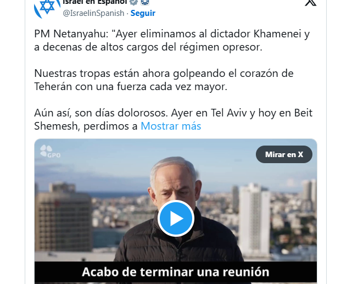The width and height of the screenshot is (358, 284).
Task: Click the paragraph starting 'PM Netanyahu'
Action: pyautogui.click(x=172, y=41)
